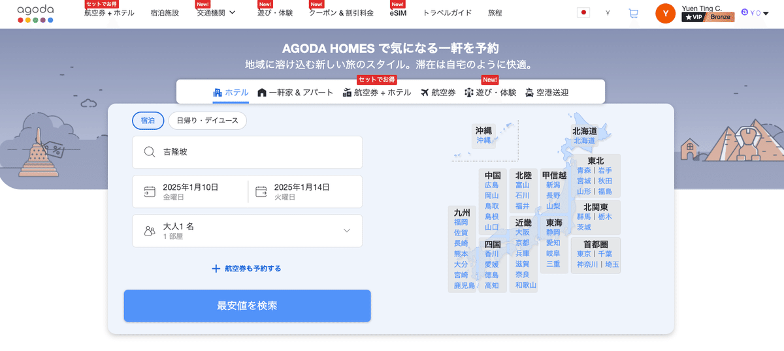Open 航空券 + ホテル in the top navigation
The image size is (784, 351).
(109, 12)
